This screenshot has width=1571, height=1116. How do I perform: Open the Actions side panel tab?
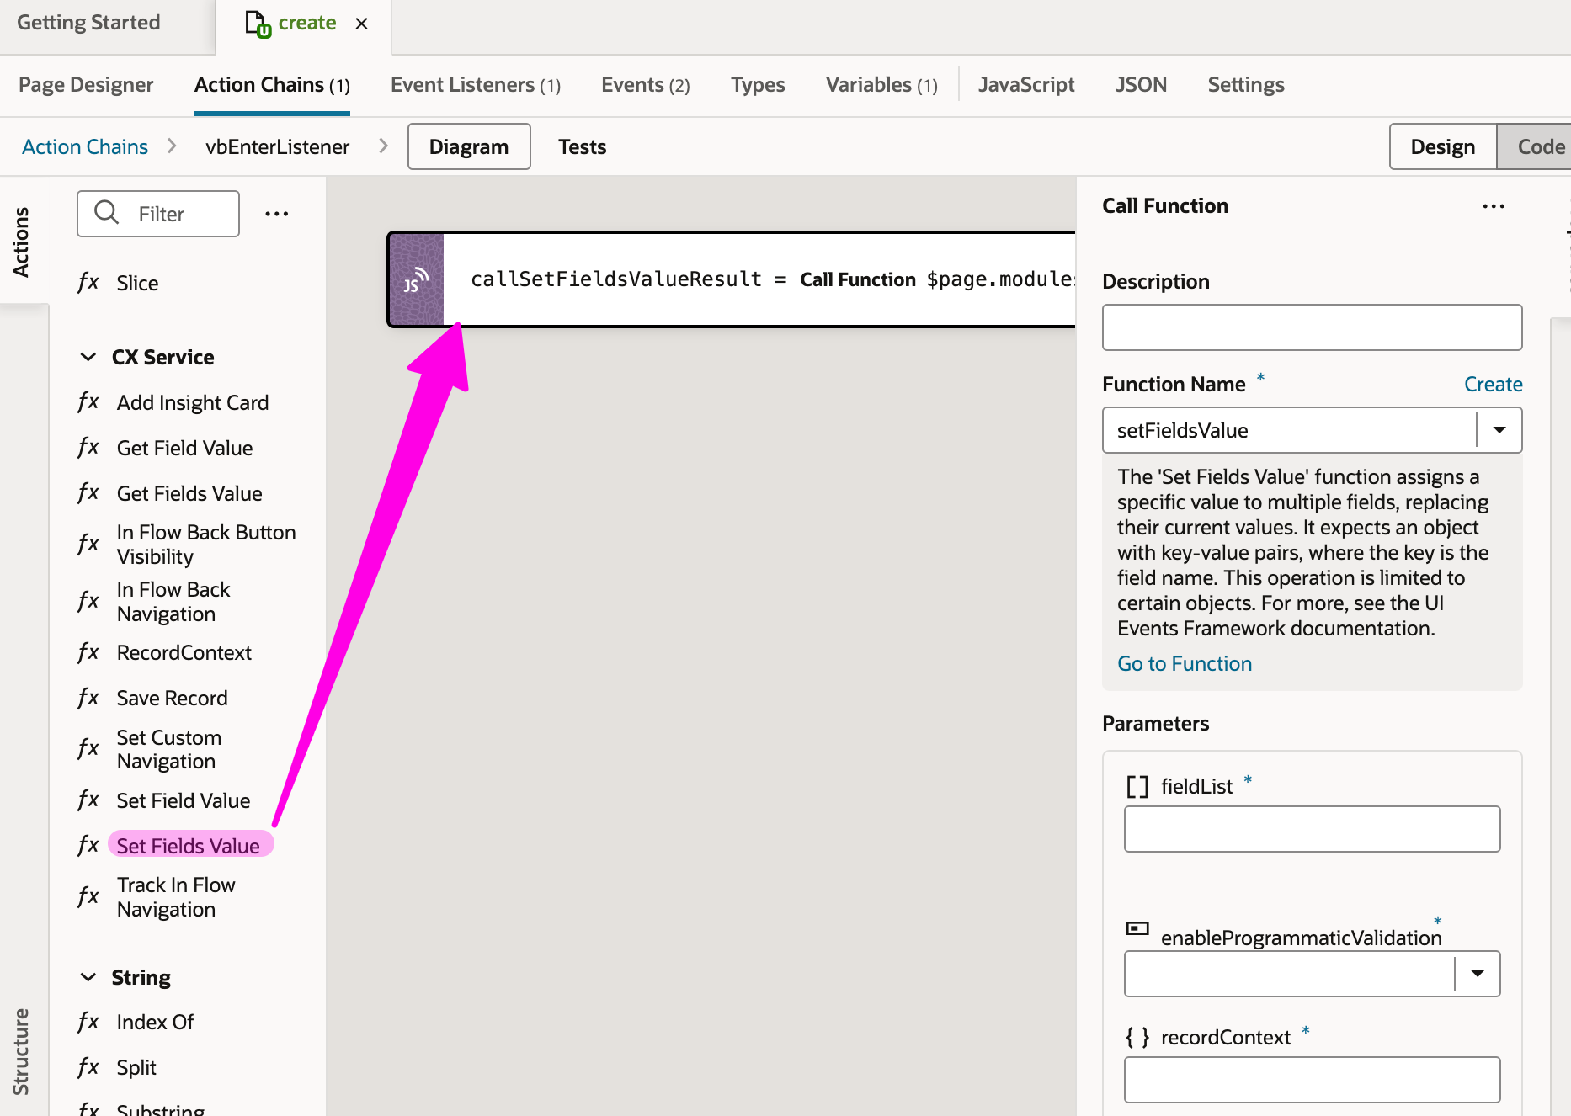click(x=21, y=242)
